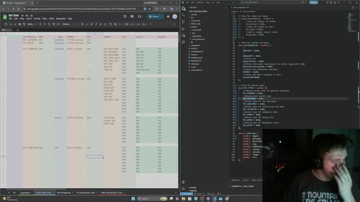
Task: Expand the ESP32_code folder
Action: pos(196,24)
